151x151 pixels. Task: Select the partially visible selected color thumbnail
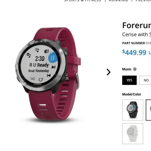(x=148, y=110)
